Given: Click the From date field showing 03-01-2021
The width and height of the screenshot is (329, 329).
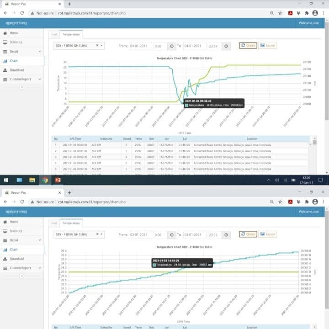Looking at the screenshot, I should [x=140, y=234].
